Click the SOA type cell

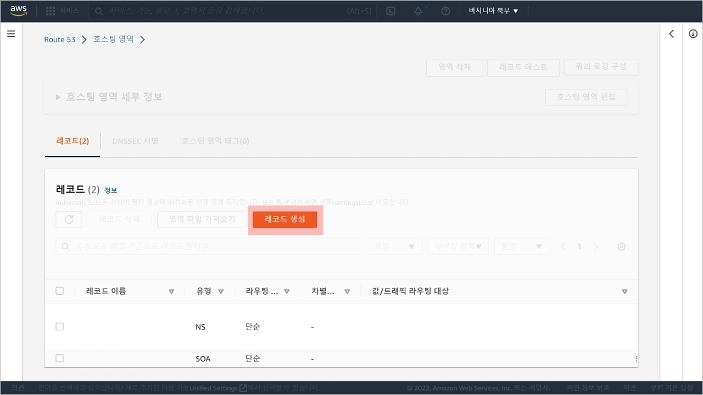pyautogui.click(x=203, y=359)
